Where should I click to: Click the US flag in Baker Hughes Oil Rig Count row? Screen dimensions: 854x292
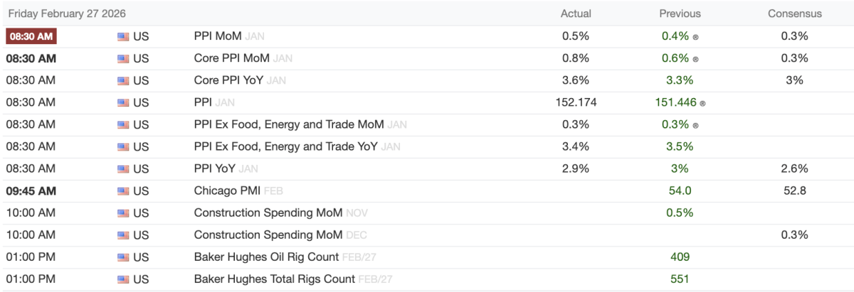click(x=123, y=257)
